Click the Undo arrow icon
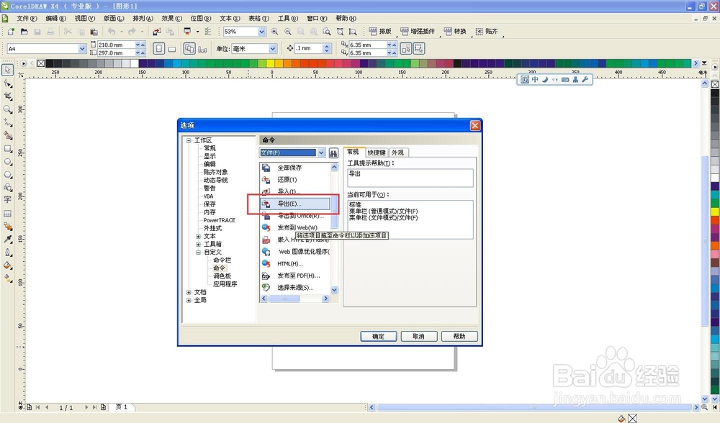 click(x=112, y=32)
